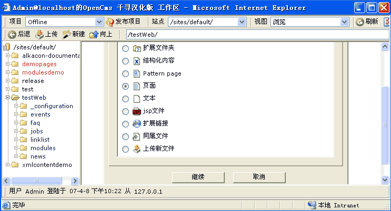Select the Pattern page radio button
Image resolution: width=391 pixels, height=211 pixels.
(125, 73)
